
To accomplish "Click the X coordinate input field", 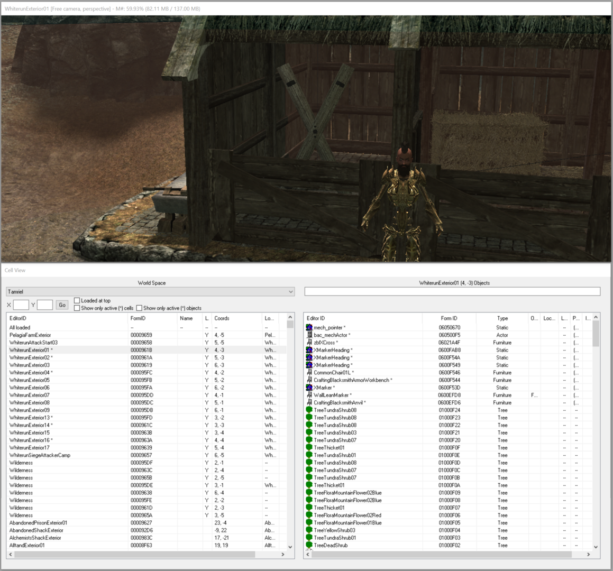I will pyautogui.click(x=21, y=305).
